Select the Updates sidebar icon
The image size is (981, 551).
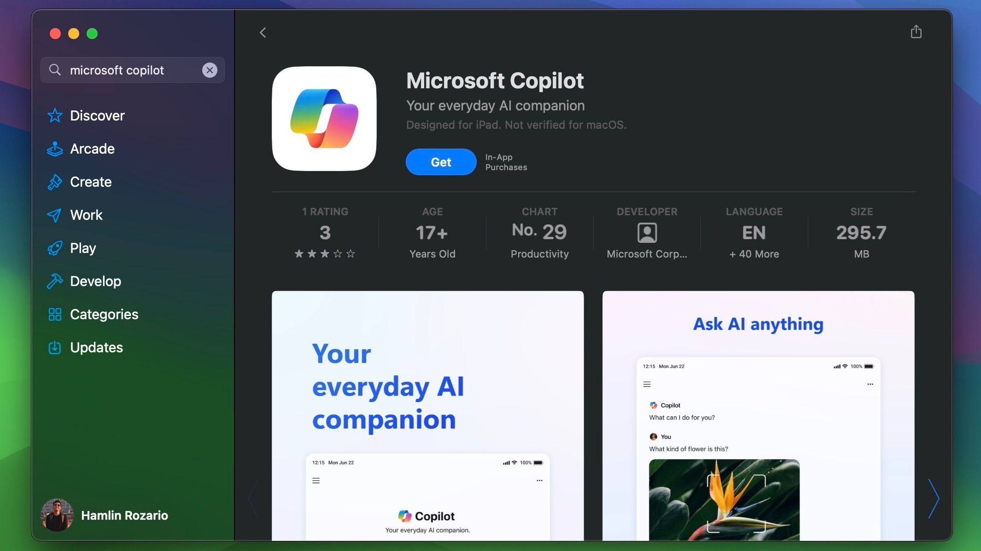[54, 348]
